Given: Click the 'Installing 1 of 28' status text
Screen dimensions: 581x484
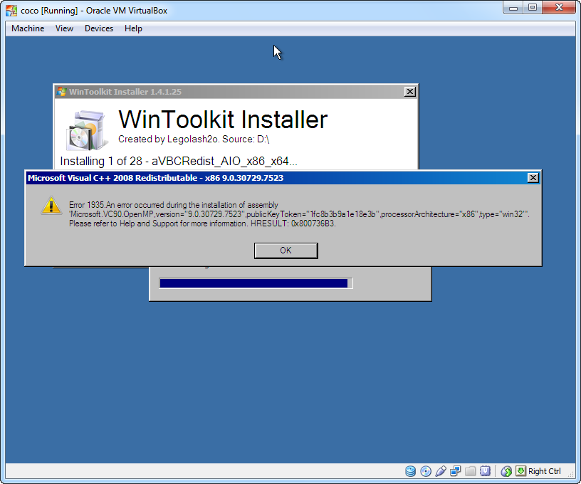Looking at the screenshot, I should point(179,162).
